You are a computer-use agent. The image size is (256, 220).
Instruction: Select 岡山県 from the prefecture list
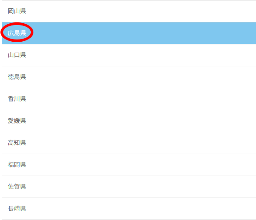coord(129,11)
